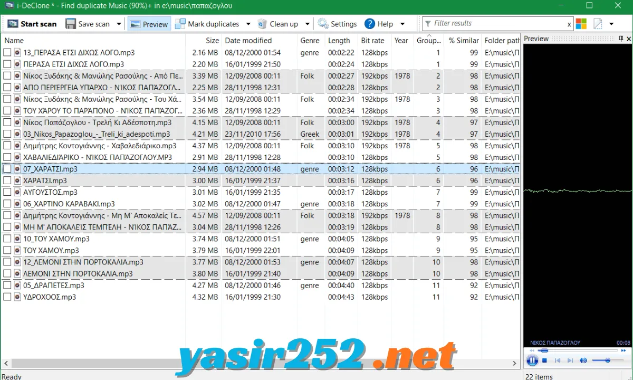Sort by the Name column header
The image size is (633, 380).
(93, 40)
